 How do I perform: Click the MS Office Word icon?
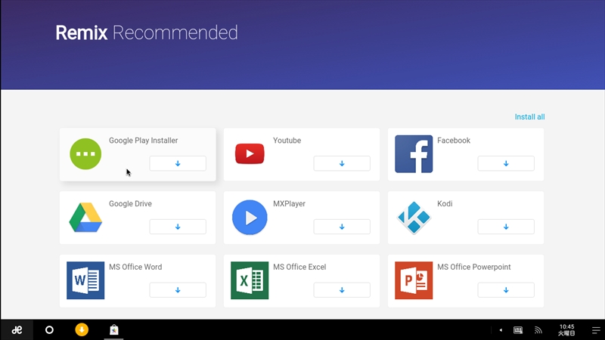tap(85, 280)
